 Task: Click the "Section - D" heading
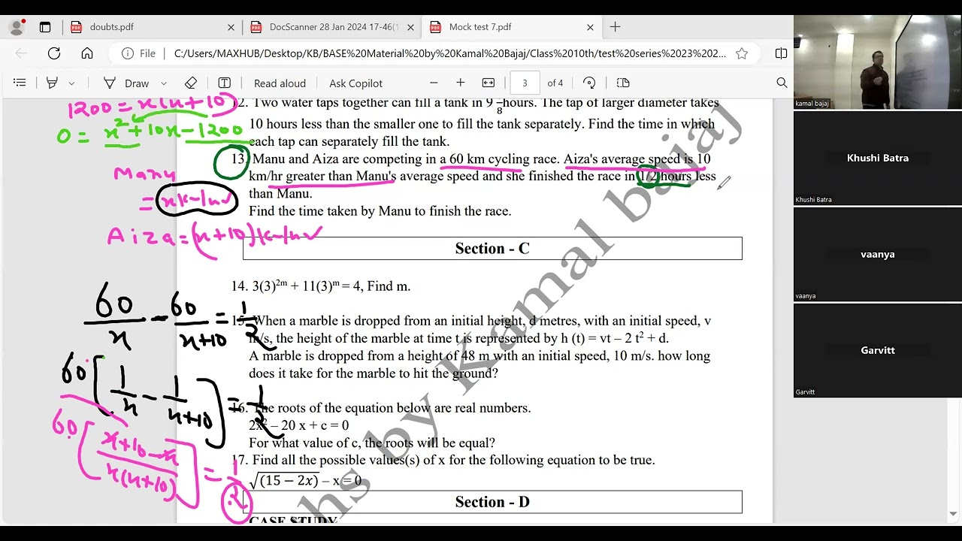coord(492,502)
